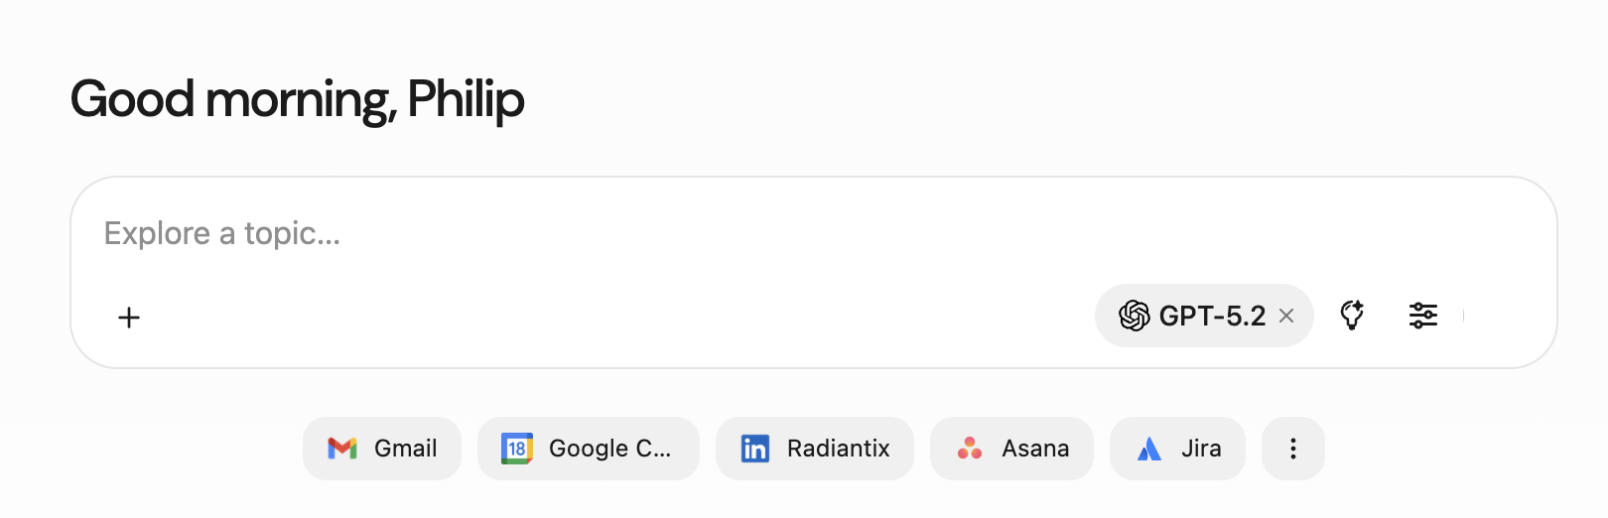1608x518 pixels.
Task: Click the Jira logo icon
Action: pyautogui.click(x=1149, y=449)
